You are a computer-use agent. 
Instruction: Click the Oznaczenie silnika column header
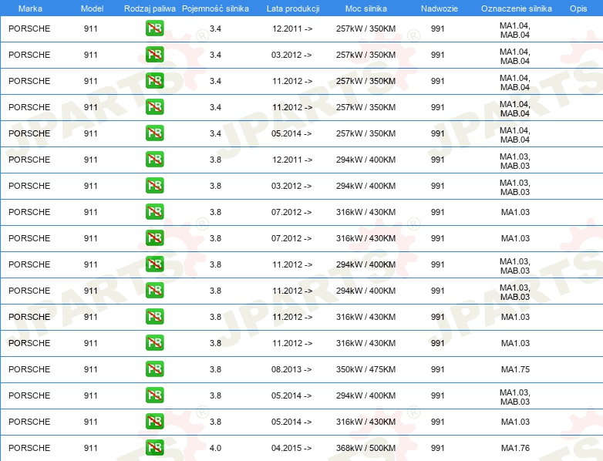517,8
